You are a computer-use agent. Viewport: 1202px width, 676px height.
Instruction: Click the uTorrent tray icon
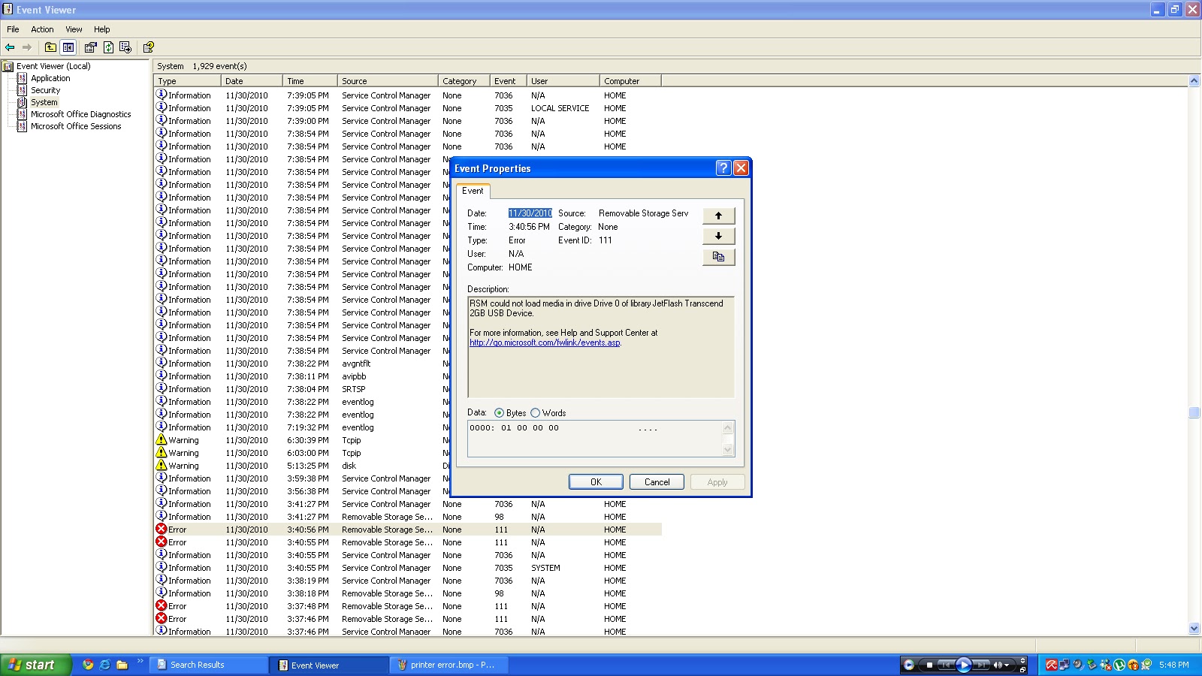(x=1119, y=665)
